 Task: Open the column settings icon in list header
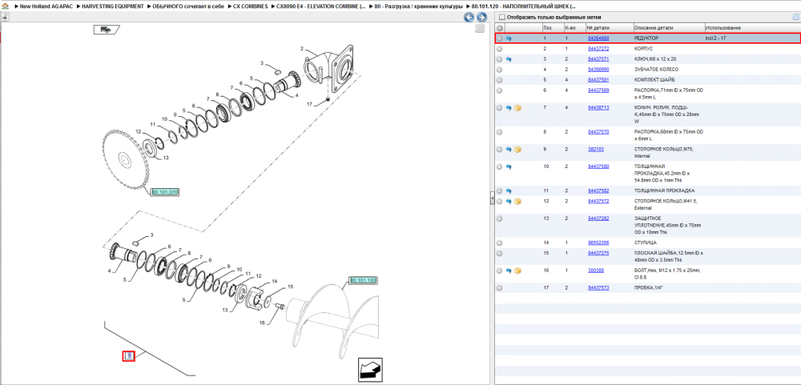(x=795, y=17)
